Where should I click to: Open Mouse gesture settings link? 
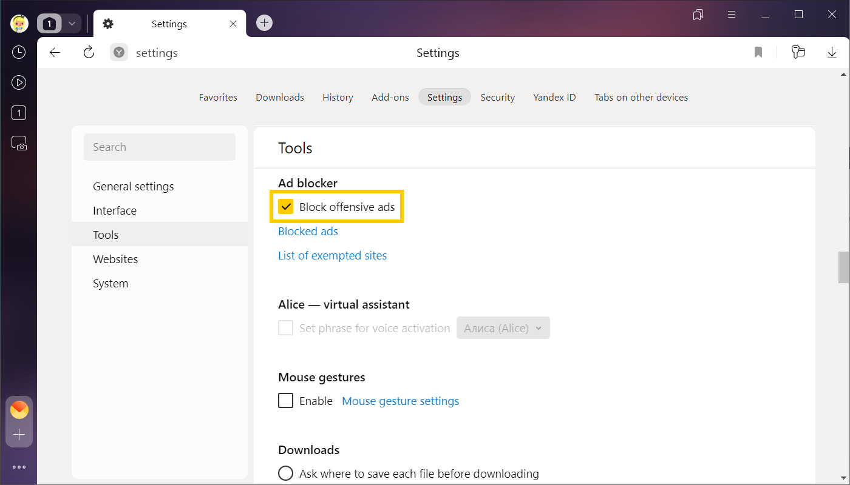click(401, 401)
